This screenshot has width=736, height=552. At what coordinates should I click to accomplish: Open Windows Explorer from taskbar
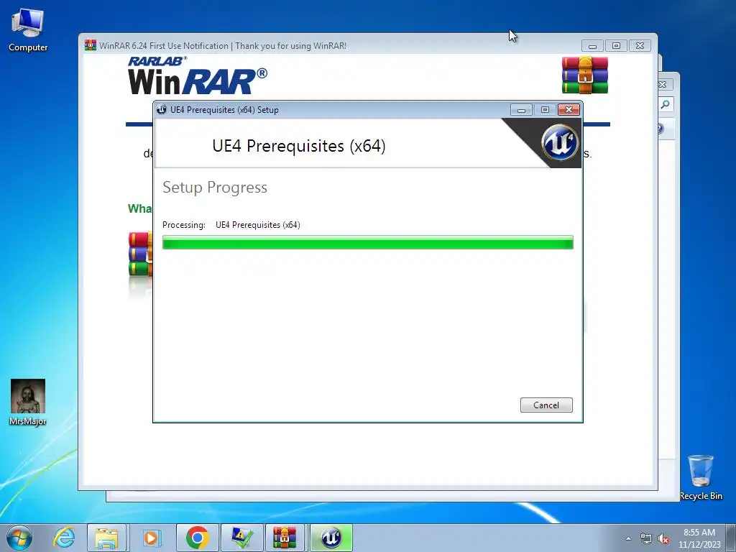106,538
